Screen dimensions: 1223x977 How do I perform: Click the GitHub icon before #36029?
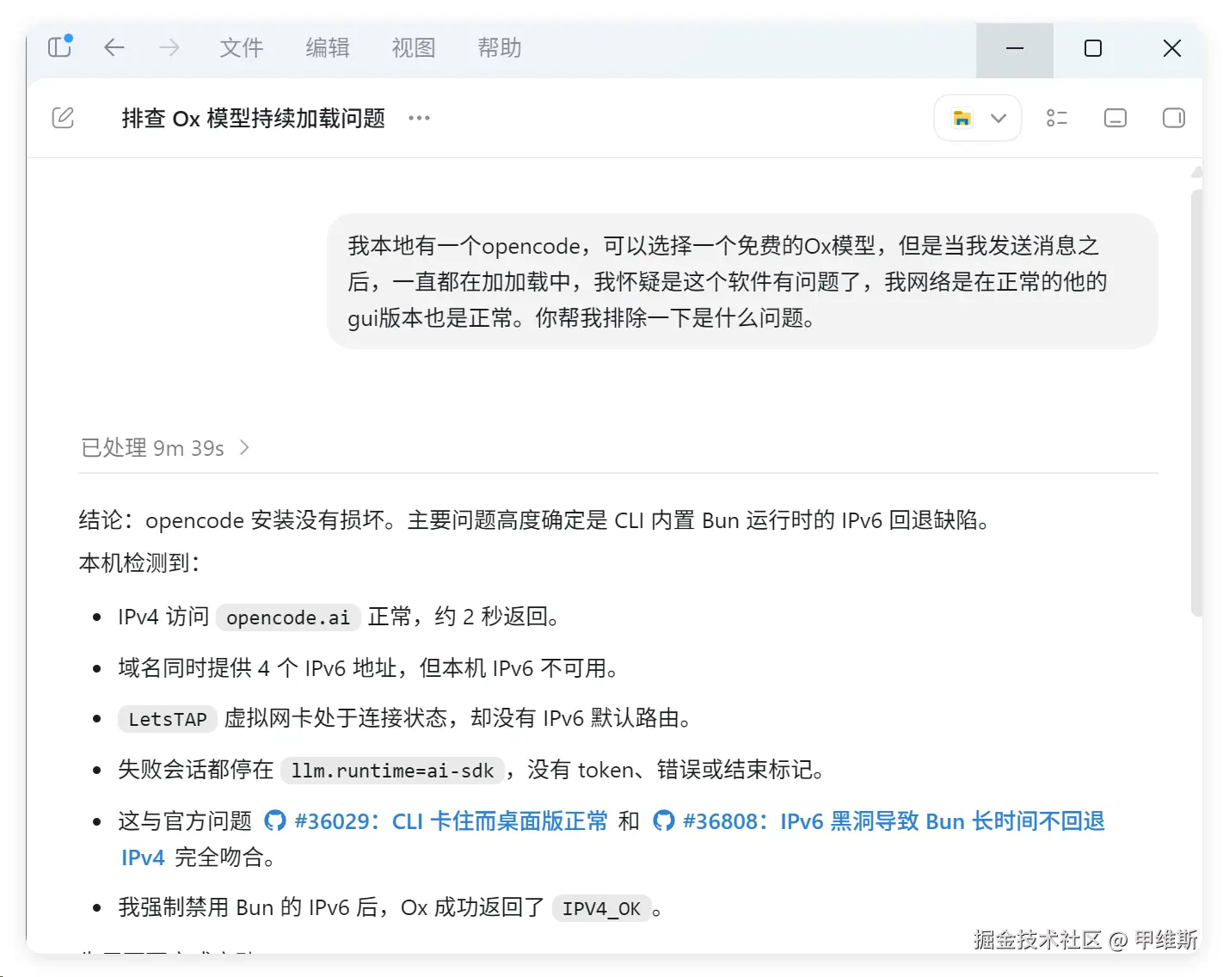(x=275, y=821)
